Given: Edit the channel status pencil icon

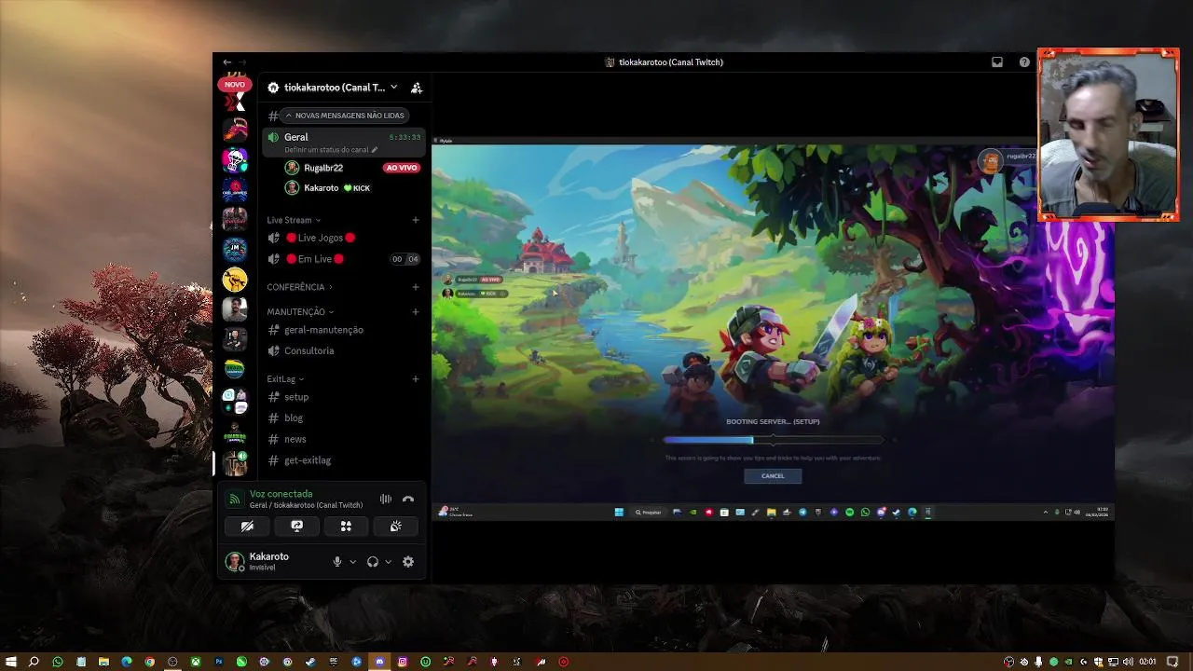Looking at the screenshot, I should 375,150.
